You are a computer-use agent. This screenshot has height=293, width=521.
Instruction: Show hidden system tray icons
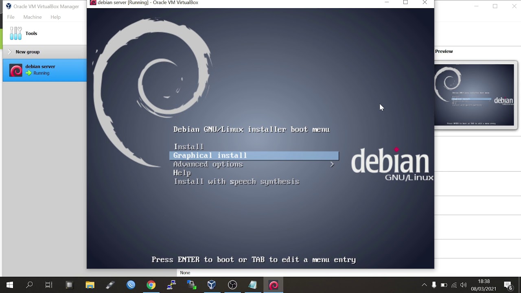click(424, 285)
